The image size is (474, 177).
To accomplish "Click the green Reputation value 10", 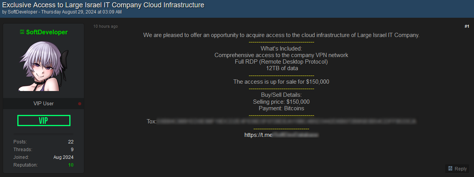I will (71, 165).
